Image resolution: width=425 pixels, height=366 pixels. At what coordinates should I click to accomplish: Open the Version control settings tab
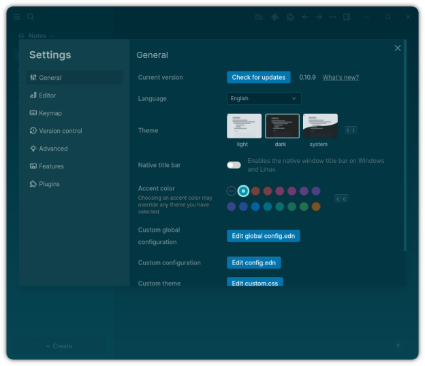coord(60,131)
